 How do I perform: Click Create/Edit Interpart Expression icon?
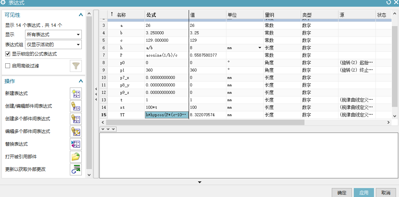click(x=76, y=106)
